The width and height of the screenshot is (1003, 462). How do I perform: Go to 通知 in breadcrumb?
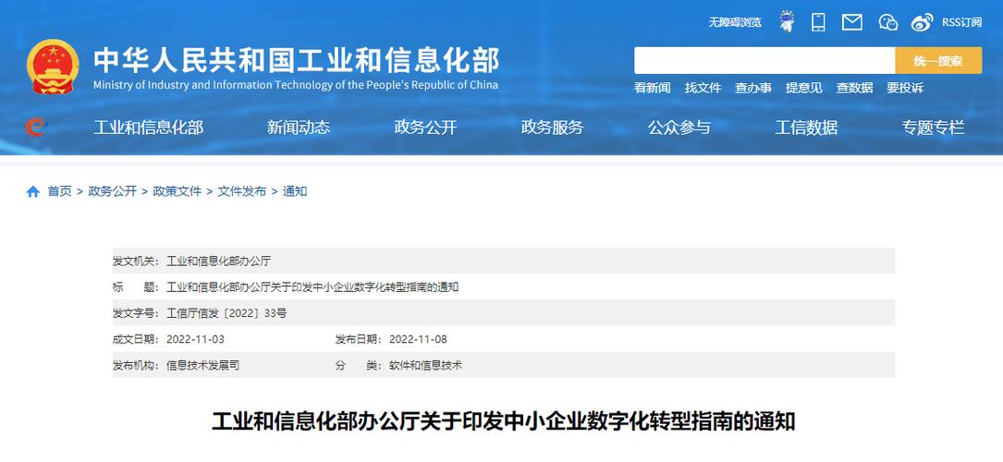295,191
